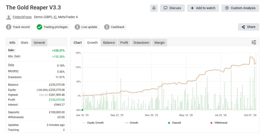Click the £261,909.48 highest value
The height and width of the screenshot is (137, 263).
click(57, 95)
